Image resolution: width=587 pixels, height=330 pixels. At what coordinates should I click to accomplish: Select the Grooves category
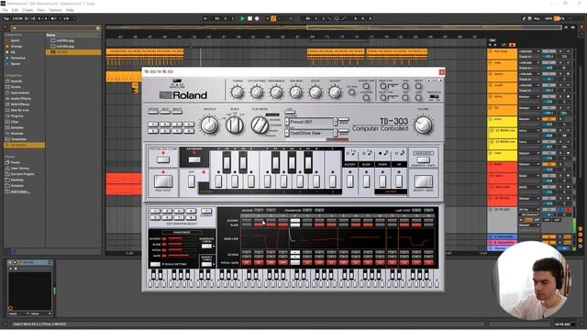(17, 133)
